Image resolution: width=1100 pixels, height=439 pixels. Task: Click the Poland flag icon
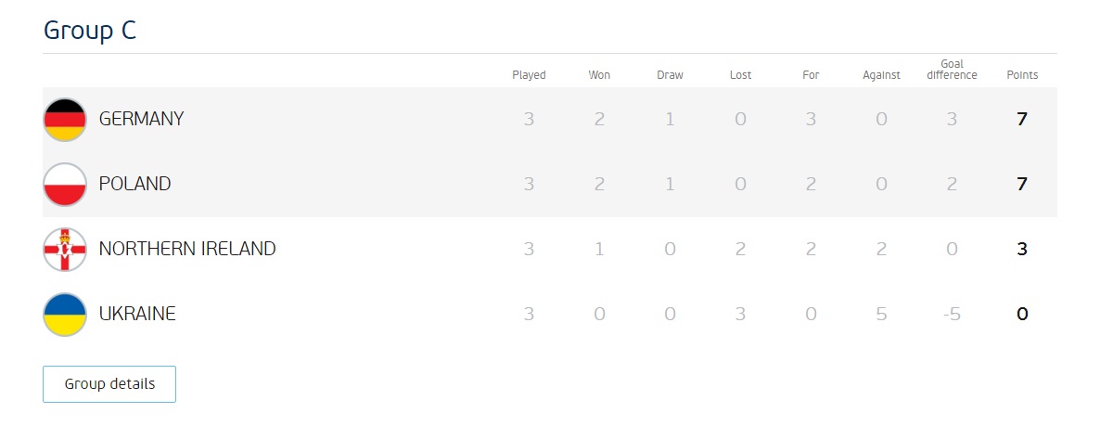pyautogui.click(x=65, y=184)
